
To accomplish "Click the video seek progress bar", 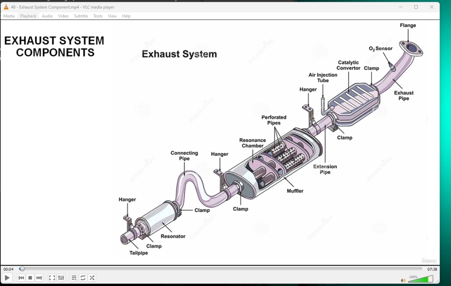I will pyautogui.click(x=221, y=269).
